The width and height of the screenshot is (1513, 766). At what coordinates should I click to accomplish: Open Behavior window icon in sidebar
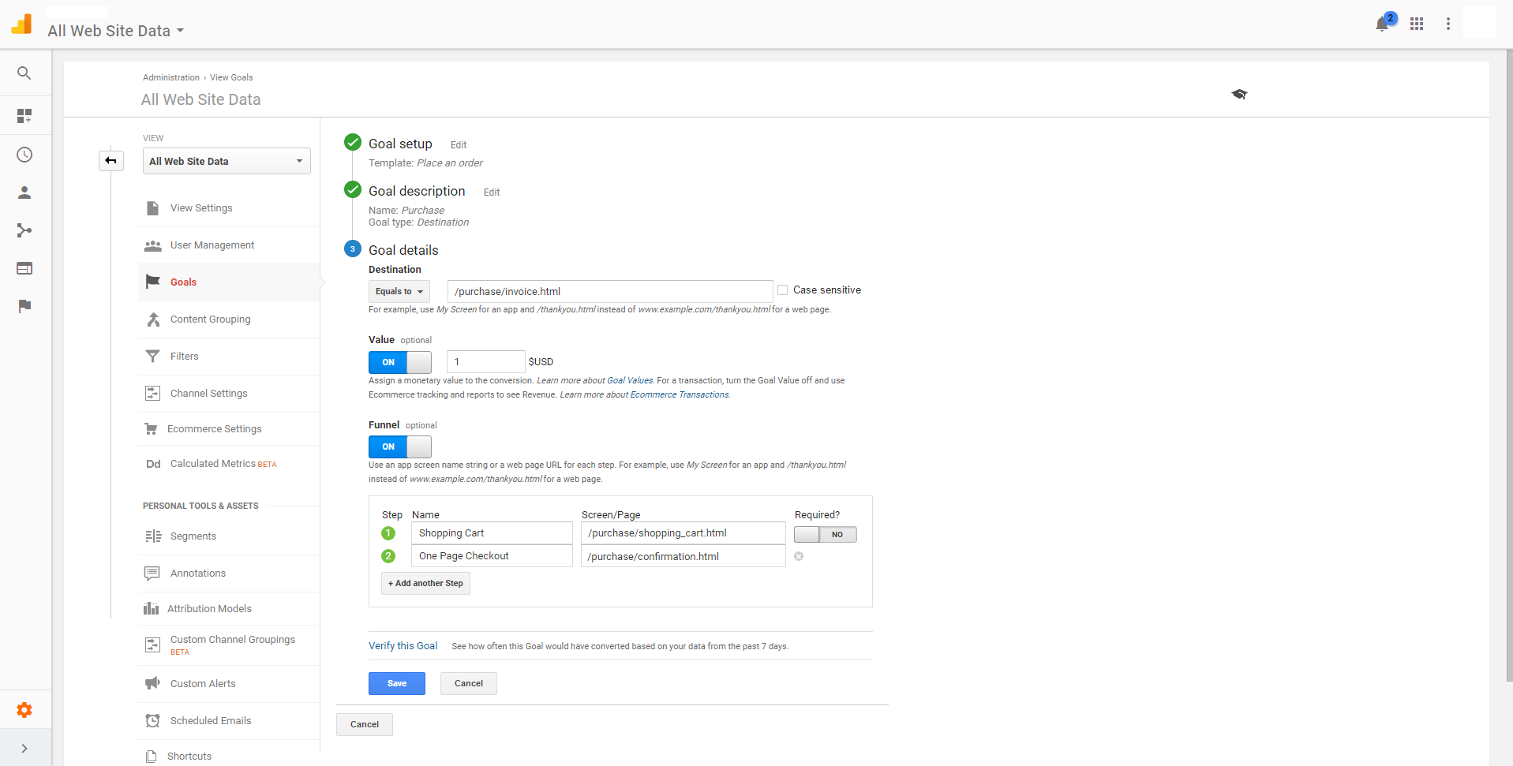[24, 268]
